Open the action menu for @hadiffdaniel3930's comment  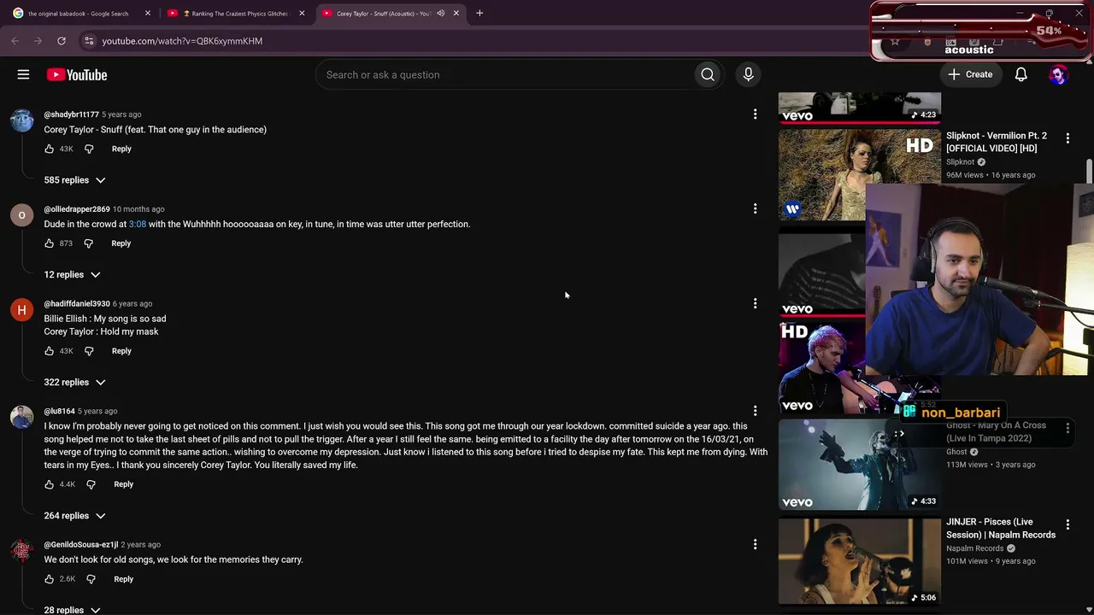755,304
